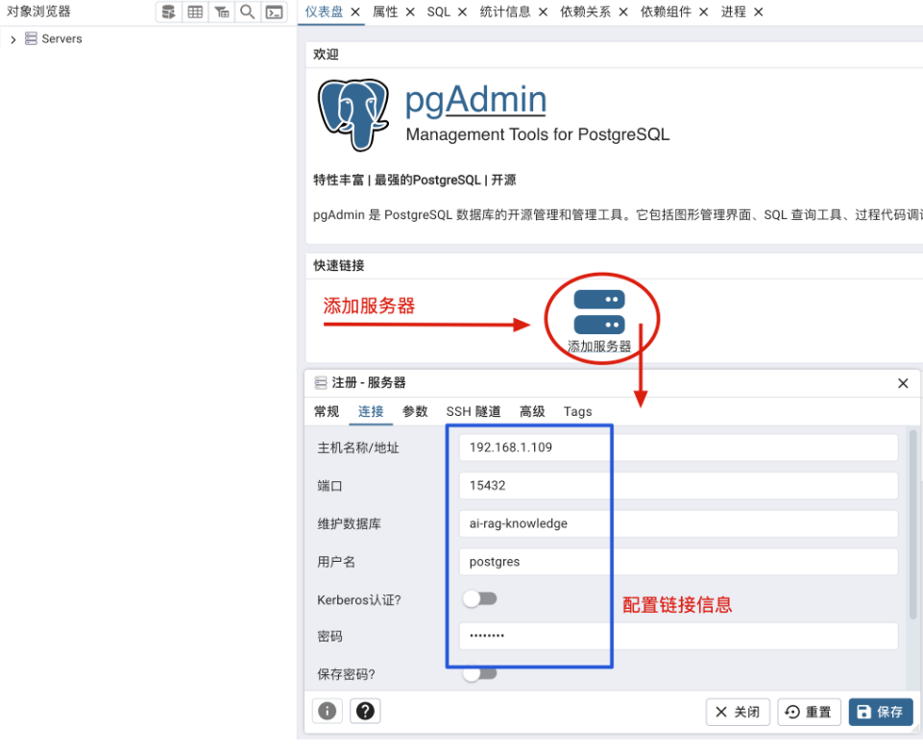Open the 进程 tab

pos(734,12)
